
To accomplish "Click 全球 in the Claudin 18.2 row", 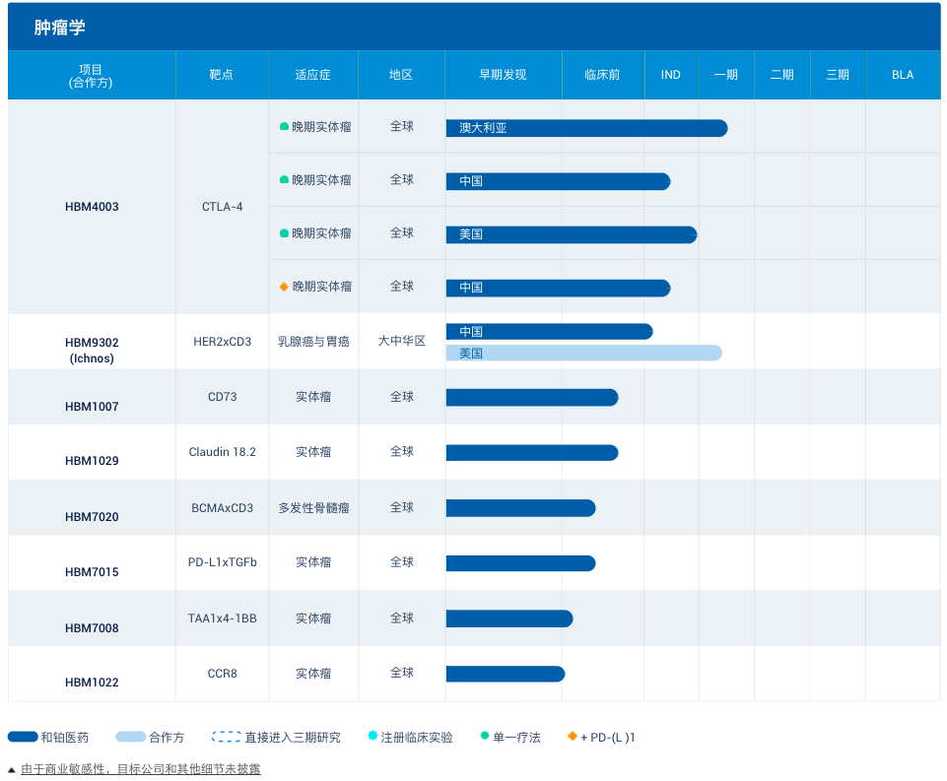I will point(402,452).
